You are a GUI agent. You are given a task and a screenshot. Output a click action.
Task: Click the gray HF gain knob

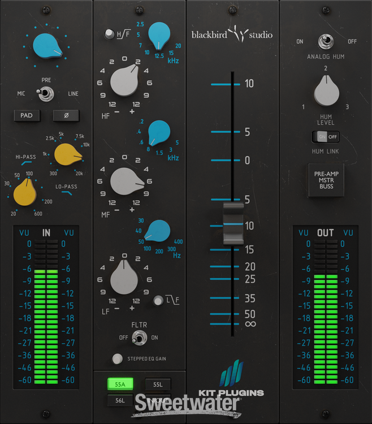pyautogui.click(x=125, y=81)
